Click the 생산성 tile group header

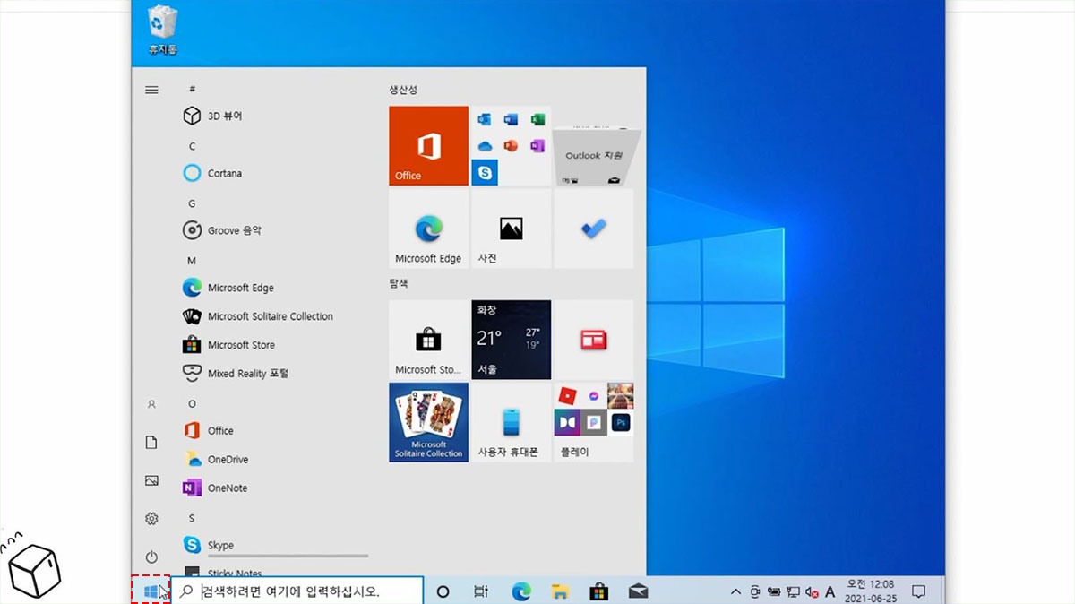pos(402,90)
